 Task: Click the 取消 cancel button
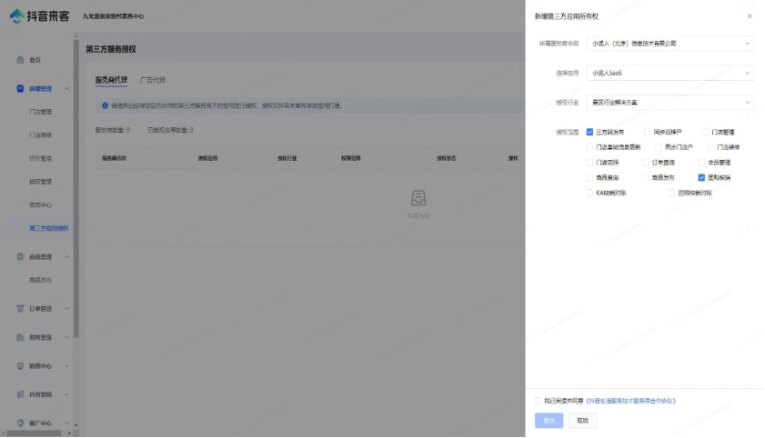[x=582, y=421]
